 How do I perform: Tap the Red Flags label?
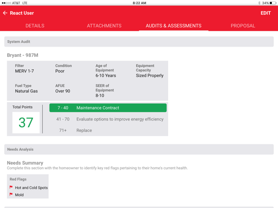[18, 179]
